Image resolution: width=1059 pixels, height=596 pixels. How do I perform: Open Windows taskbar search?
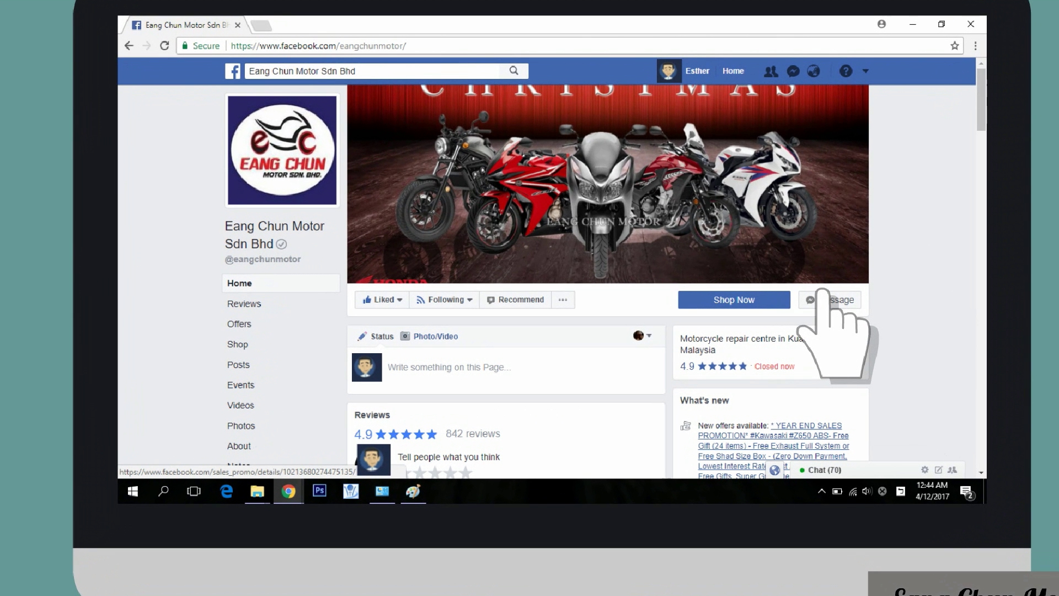click(163, 491)
